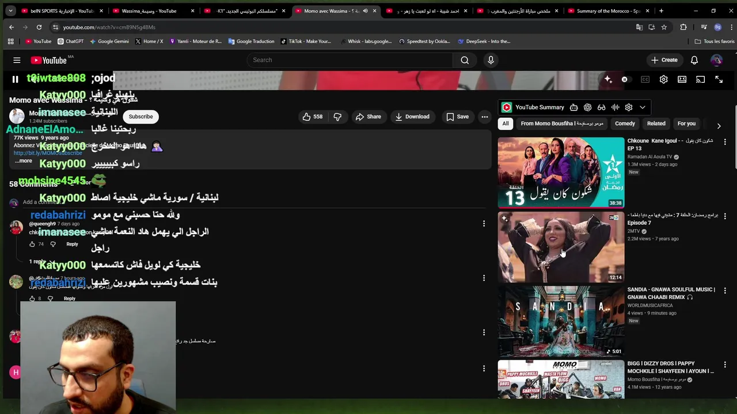The image size is (737, 414).
Task: Toggle full screen on the player
Action: (x=719, y=79)
